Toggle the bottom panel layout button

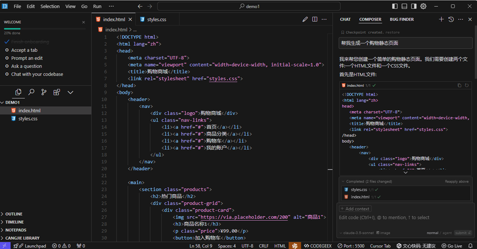(x=404, y=7)
